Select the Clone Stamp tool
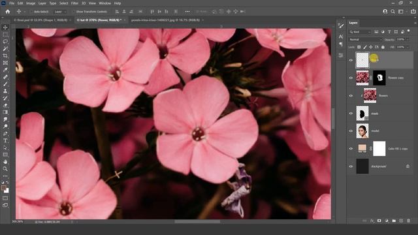Viewport: 418px width, 235px height. click(5, 91)
